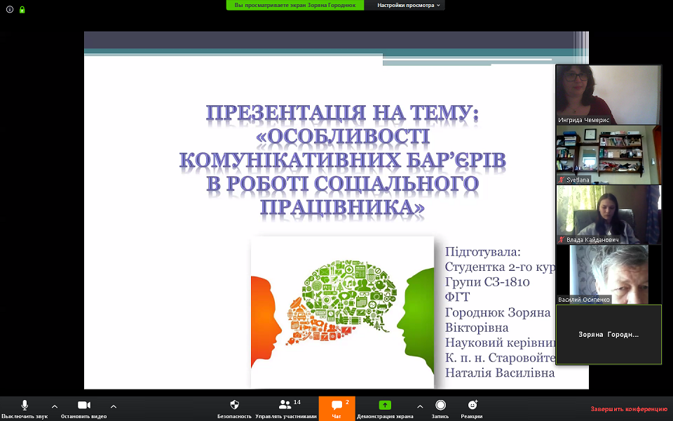Expand the video options arrow beside the camera
Viewport: 673px width, 421px height.
pos(114,406)
